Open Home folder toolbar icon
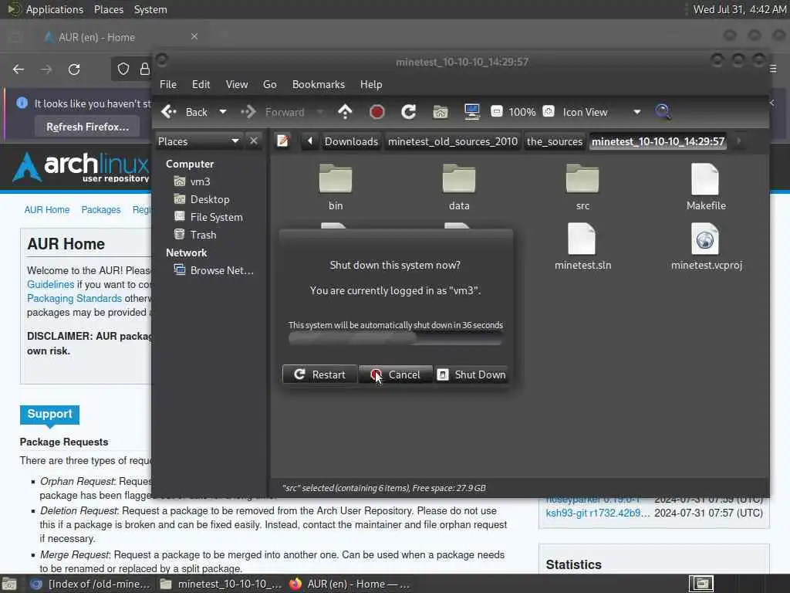Screen dimensions: 790x593 (441, 112)
